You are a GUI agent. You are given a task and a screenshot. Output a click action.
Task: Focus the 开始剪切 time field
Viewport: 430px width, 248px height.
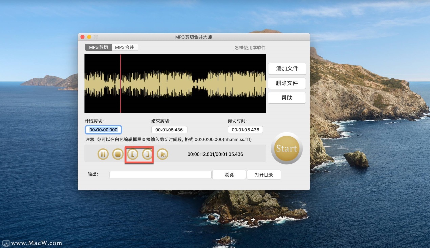coord(103,130)
